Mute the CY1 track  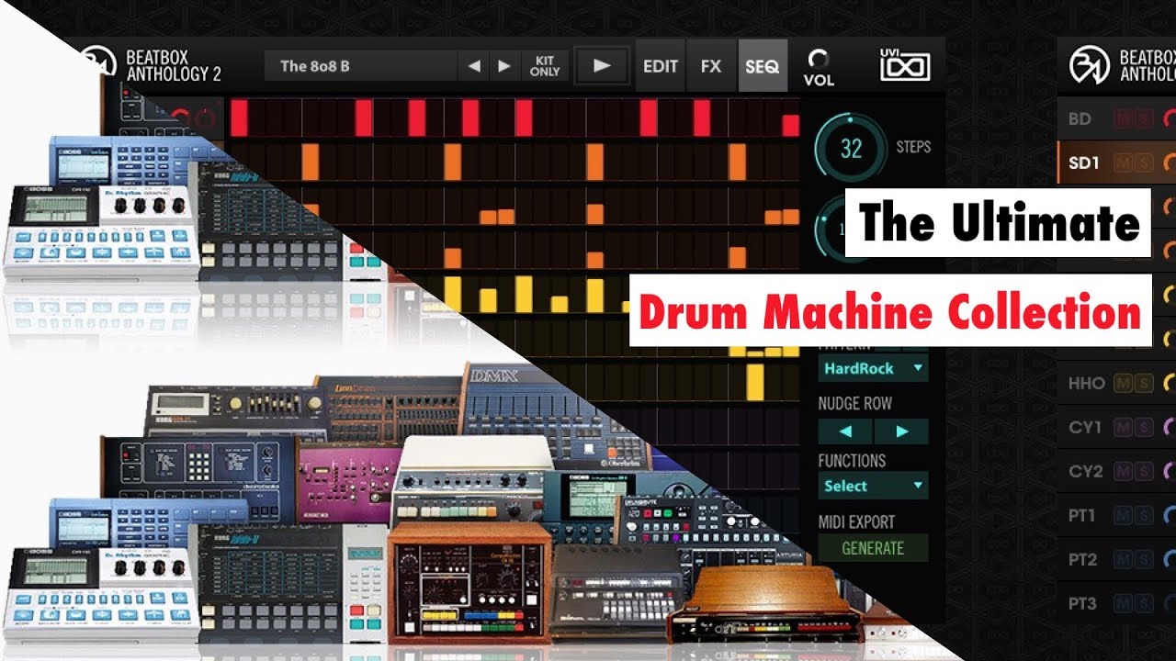point(1123,427)
